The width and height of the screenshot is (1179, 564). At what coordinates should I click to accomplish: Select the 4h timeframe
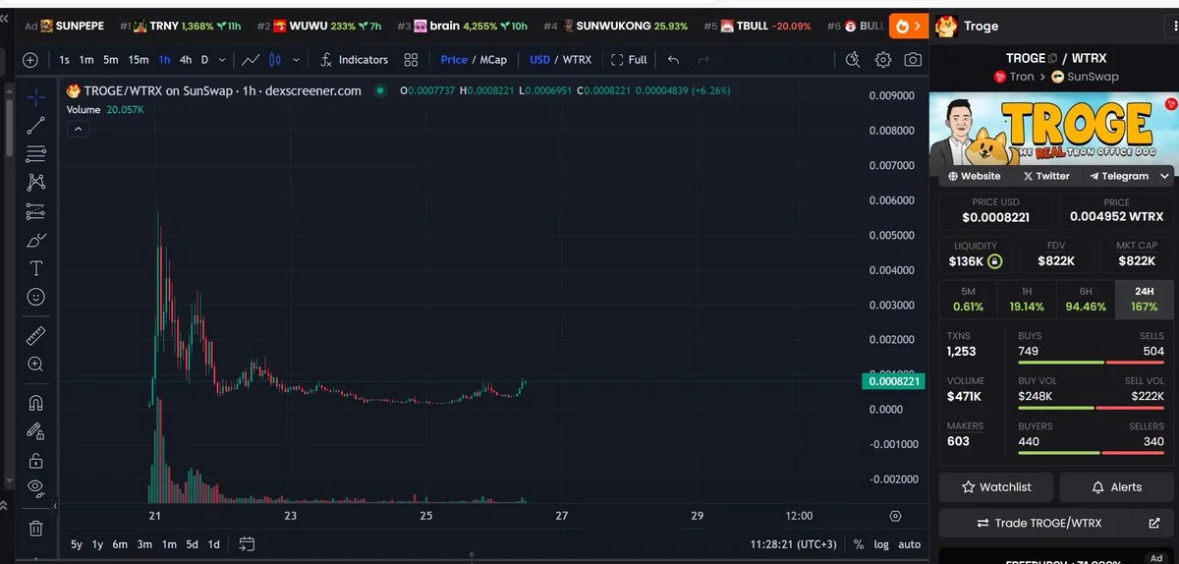[x=185, y=60]
